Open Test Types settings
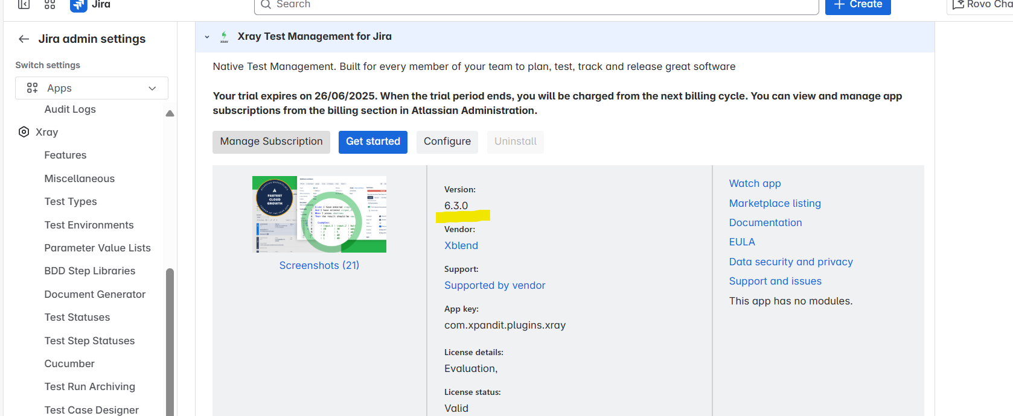Viewport: 1013px width, 416px height. tap(71, 201)
